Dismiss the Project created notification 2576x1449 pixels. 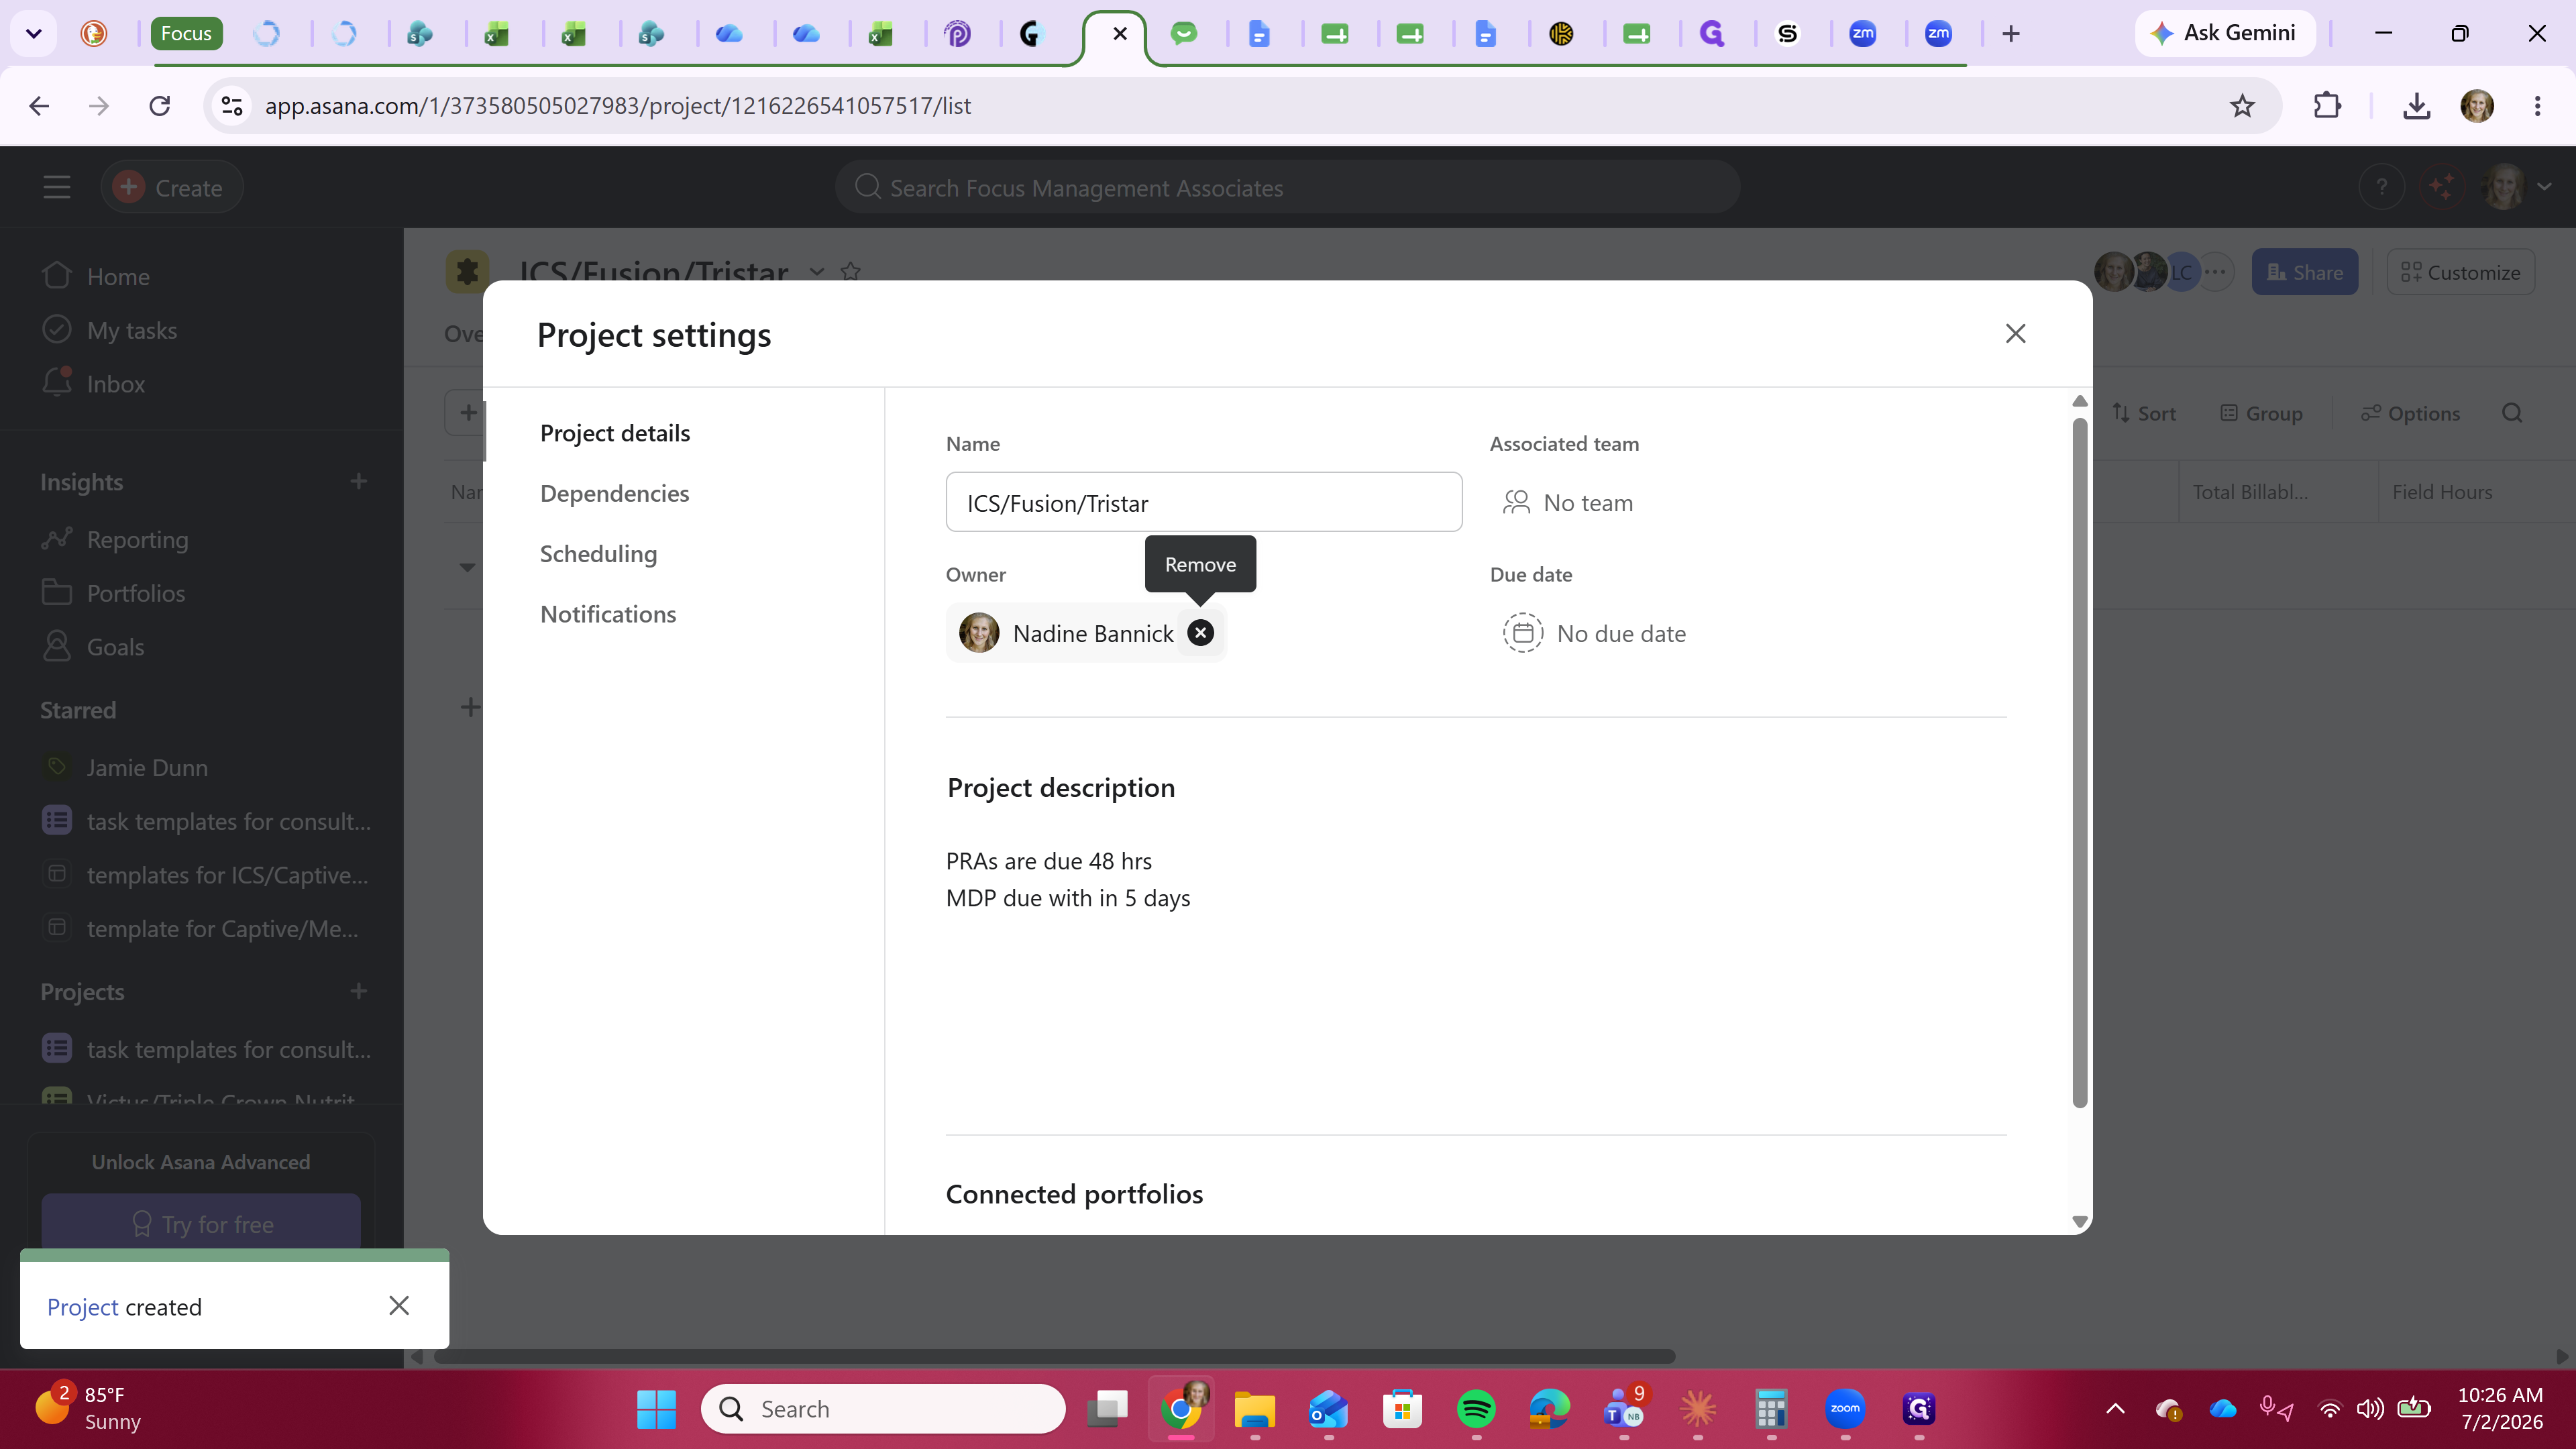point(399,1305)
